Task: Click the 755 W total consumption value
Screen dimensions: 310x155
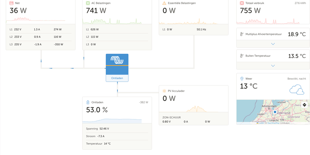Action: tap(250, 10)
